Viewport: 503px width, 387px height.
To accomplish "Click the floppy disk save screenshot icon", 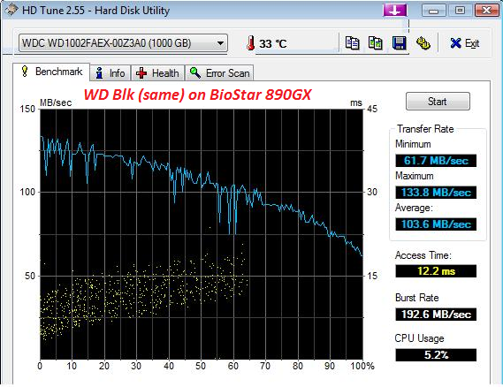I will 399,43.
